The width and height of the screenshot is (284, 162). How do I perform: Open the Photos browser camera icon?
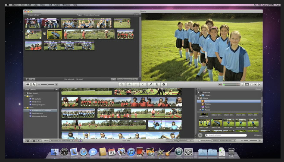(x=247, y=84)
